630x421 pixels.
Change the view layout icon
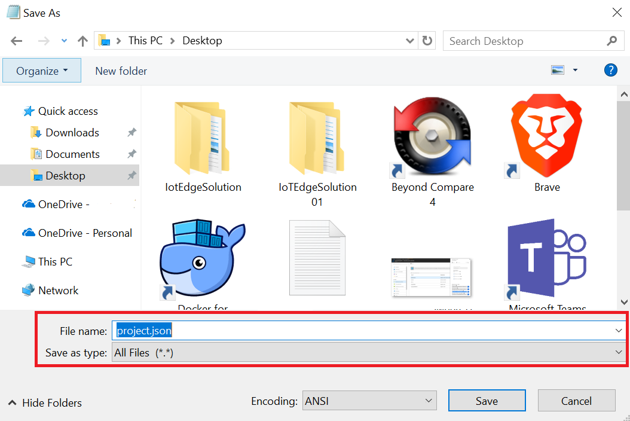coord(558,70)
